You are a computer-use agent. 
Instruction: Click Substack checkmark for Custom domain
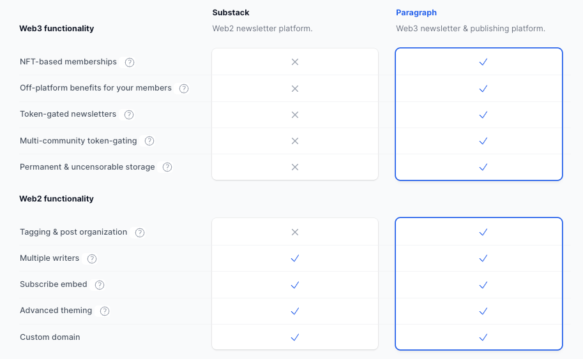point(295,337)
